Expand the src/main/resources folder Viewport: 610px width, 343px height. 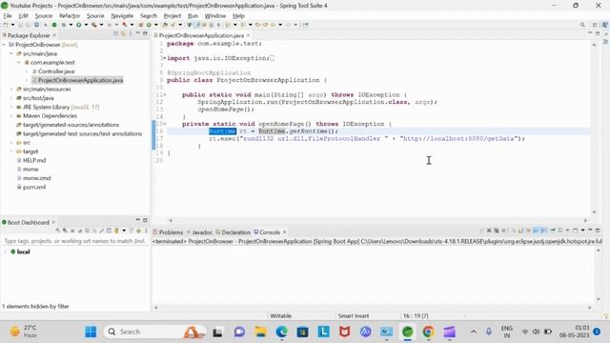pos(11,90)
